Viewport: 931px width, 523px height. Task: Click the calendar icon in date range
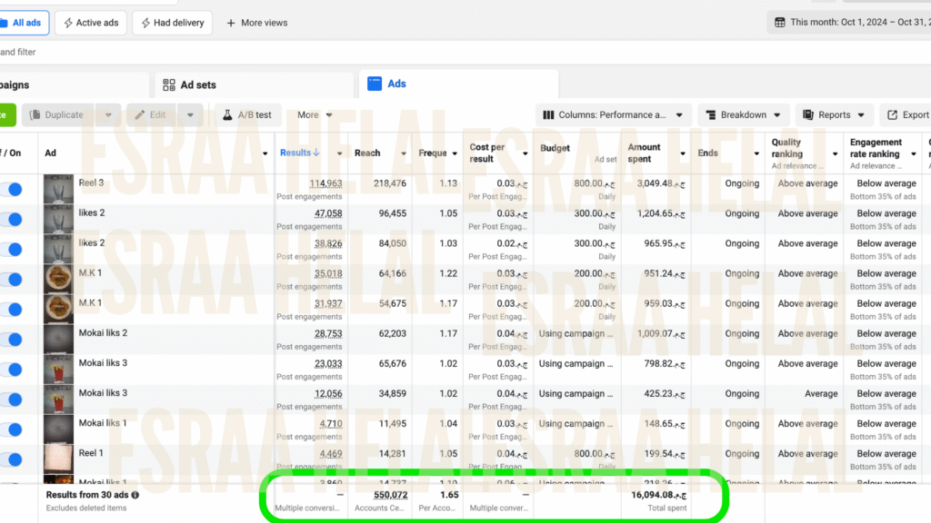[x=779, y=22]
